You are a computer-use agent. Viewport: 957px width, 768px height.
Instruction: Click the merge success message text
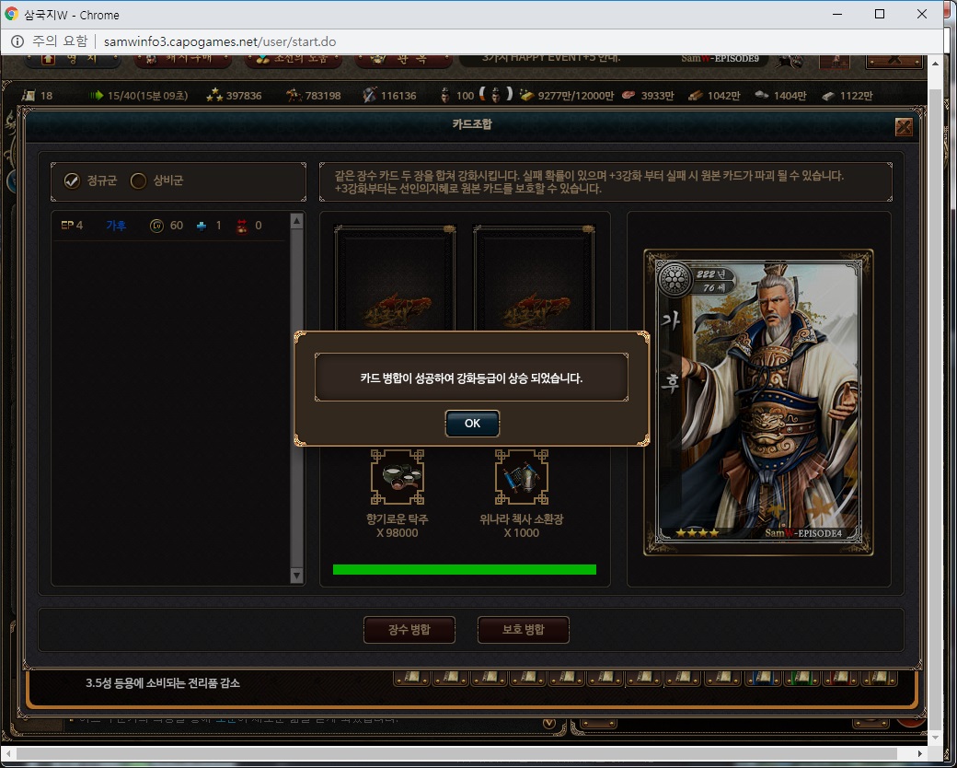tap(471, 378)
